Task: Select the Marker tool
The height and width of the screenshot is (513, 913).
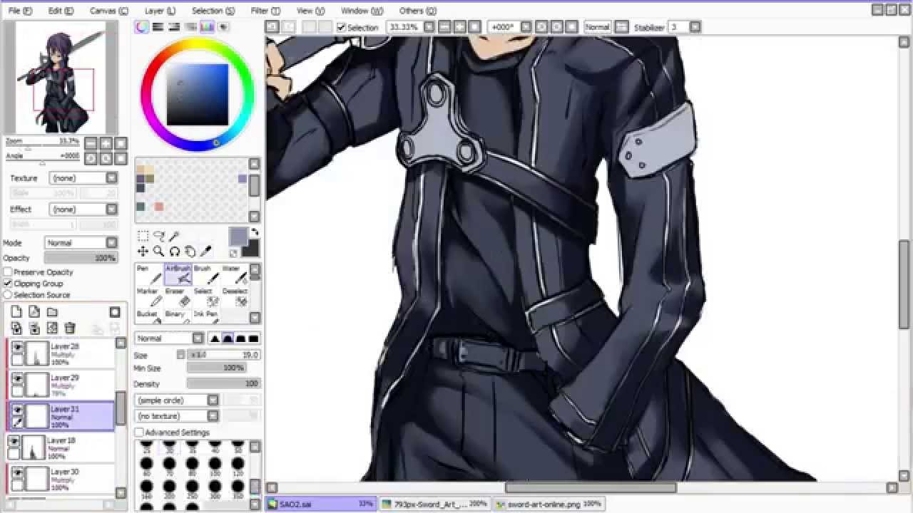Action: click(149, 297)
